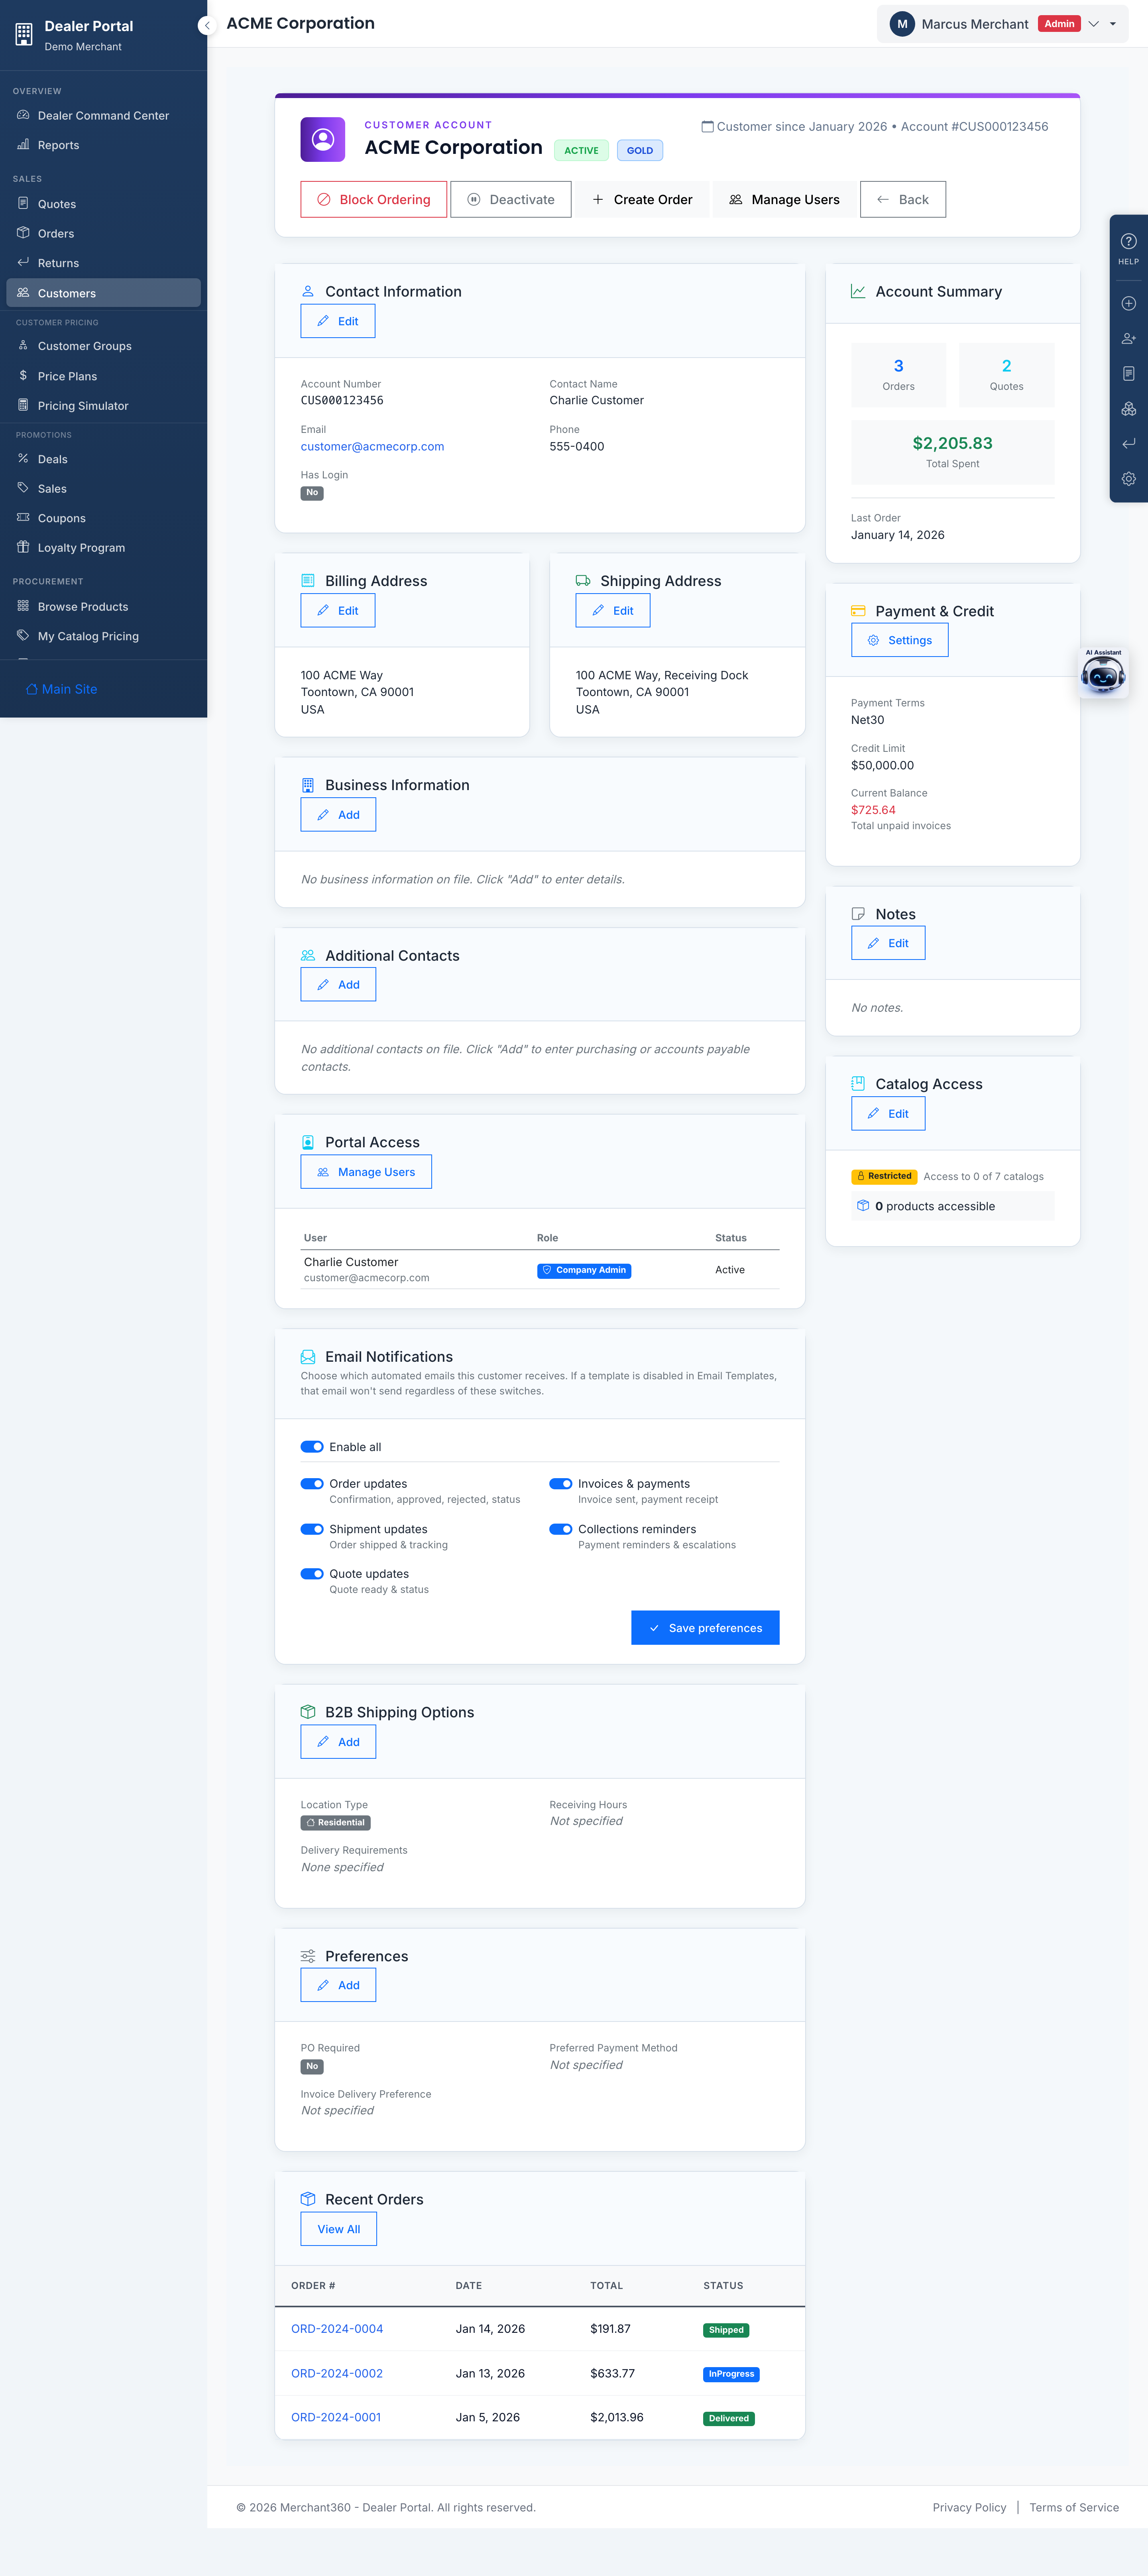Open Coupons in the sidebar
This screenshot has width=1148, height=2576.
pos(103,518)
